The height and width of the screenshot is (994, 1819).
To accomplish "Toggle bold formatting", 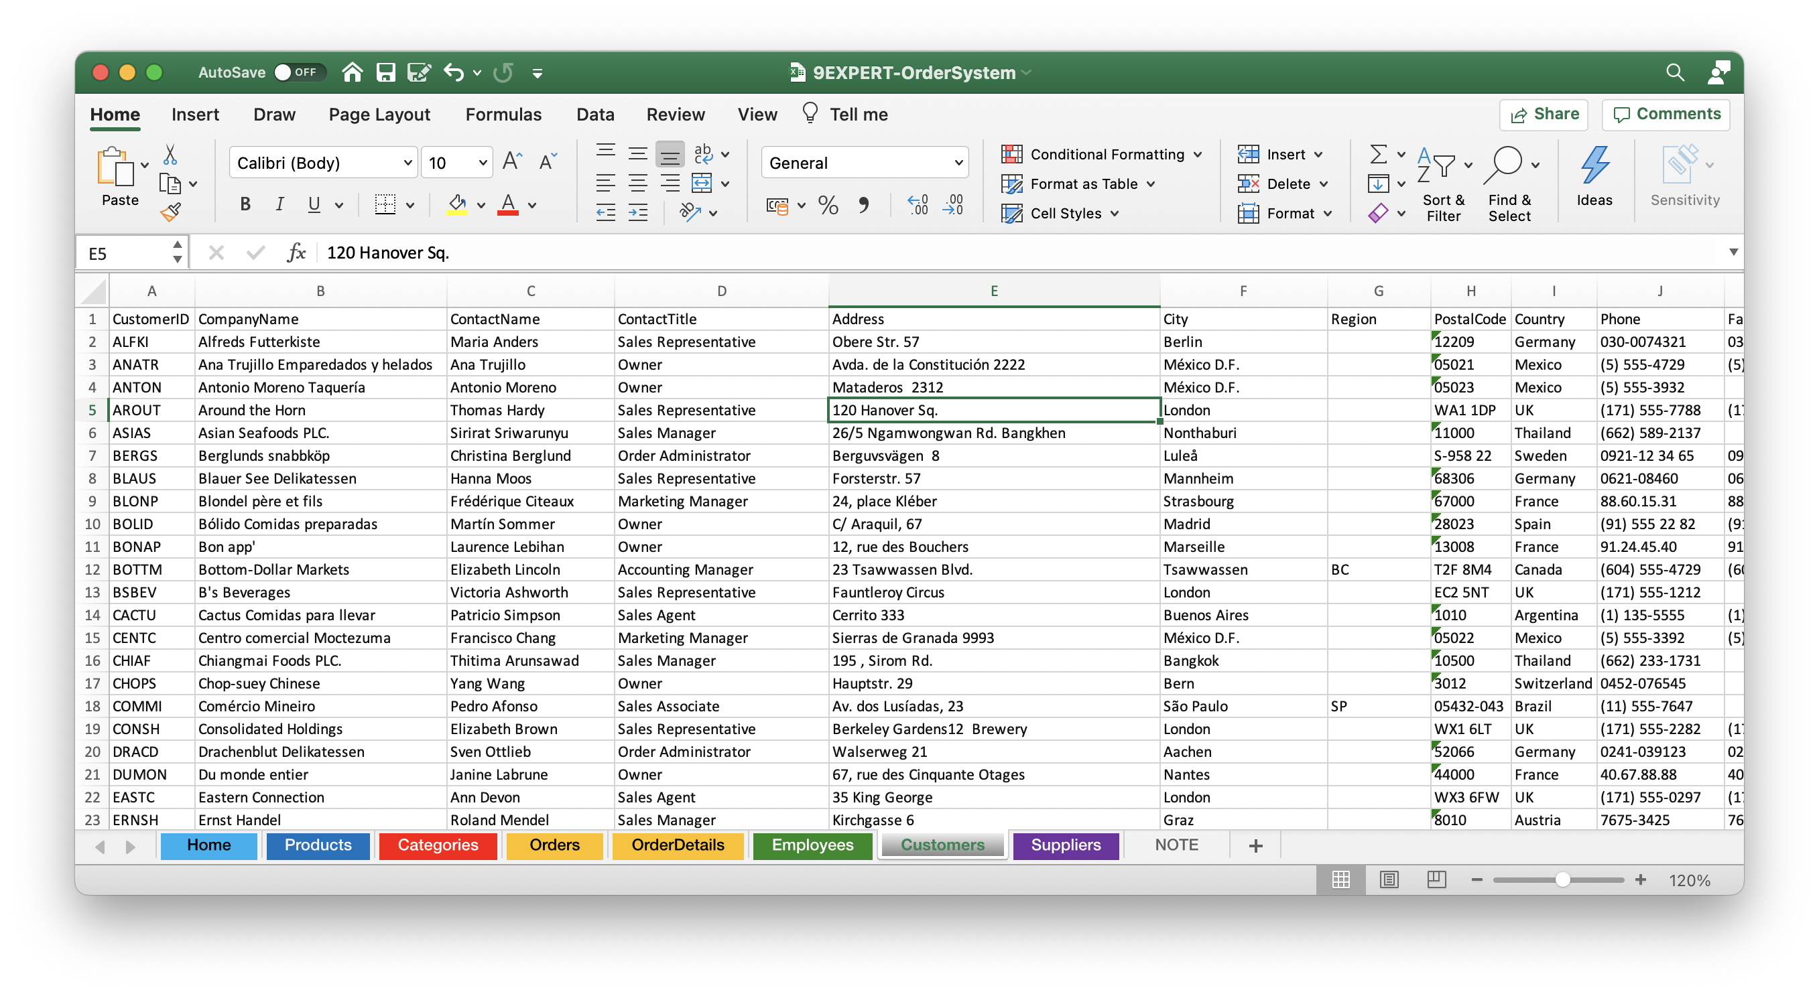I will point(245,204).
